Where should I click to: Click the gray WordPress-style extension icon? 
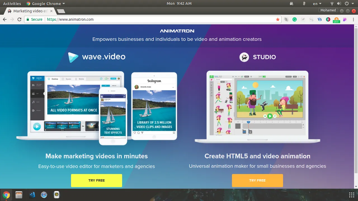(311, 20)
